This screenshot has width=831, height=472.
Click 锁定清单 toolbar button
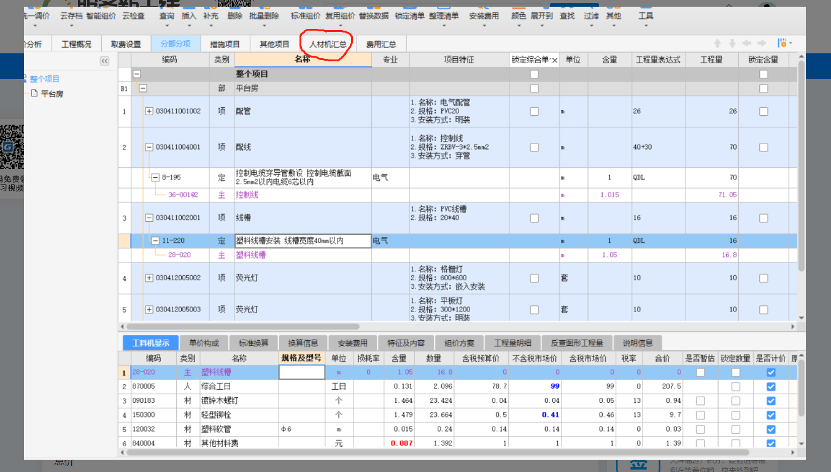click(x=409, y=16)
